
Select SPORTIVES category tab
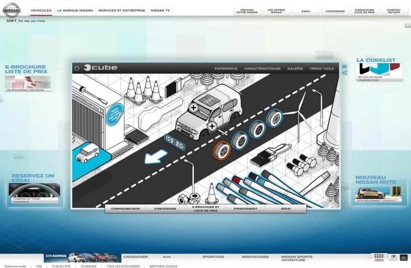[213, 257]
